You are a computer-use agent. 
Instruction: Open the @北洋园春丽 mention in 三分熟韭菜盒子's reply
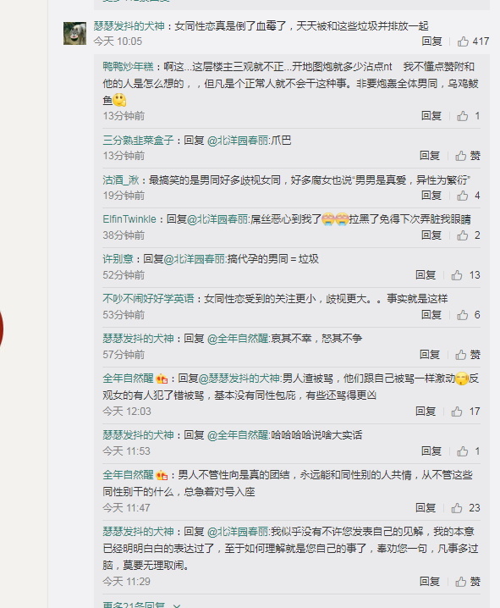tap(238, 141)
